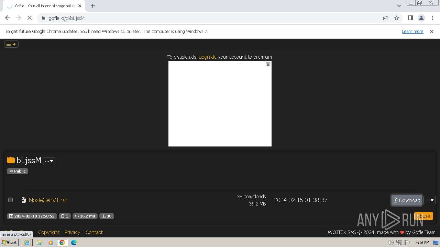Open the NoxieGenV1.rar file link
The image size is (440, 247).
click(48, 200)
